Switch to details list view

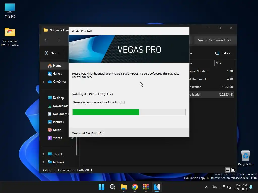(228, 170)
